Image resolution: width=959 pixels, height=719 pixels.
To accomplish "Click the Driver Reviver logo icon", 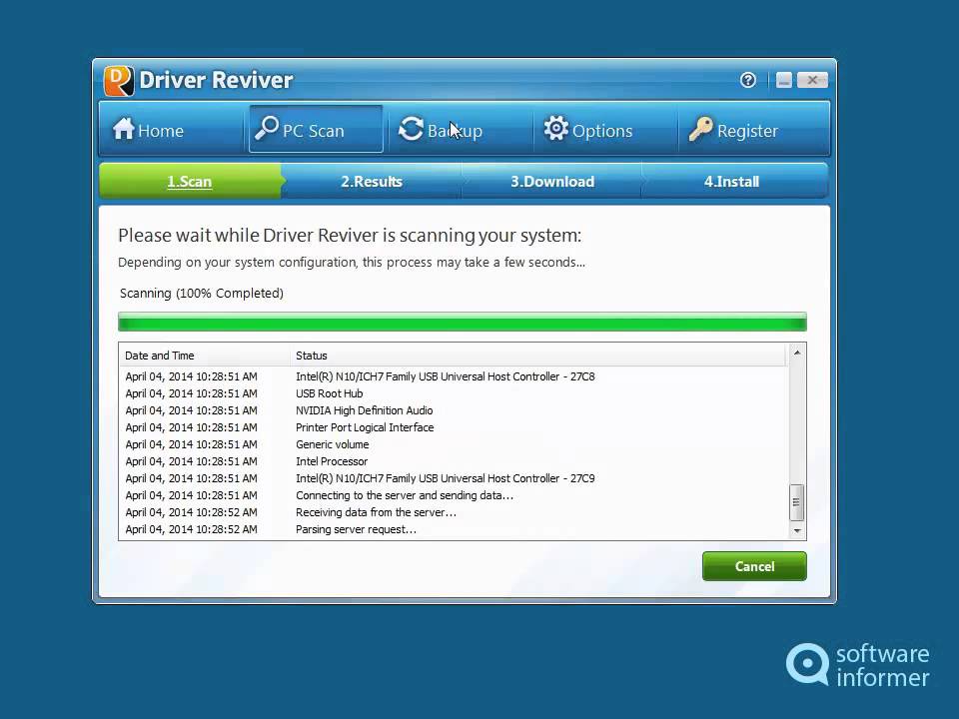I will pyautogui.click(x=119, y=81).
